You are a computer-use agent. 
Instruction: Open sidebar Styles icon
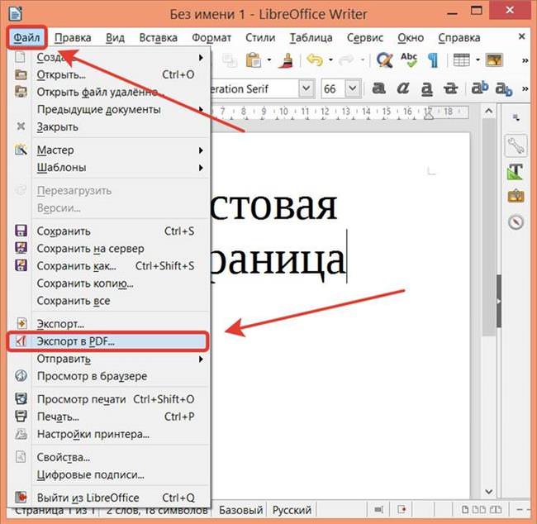pyautogui.click(x=515, y=171)
